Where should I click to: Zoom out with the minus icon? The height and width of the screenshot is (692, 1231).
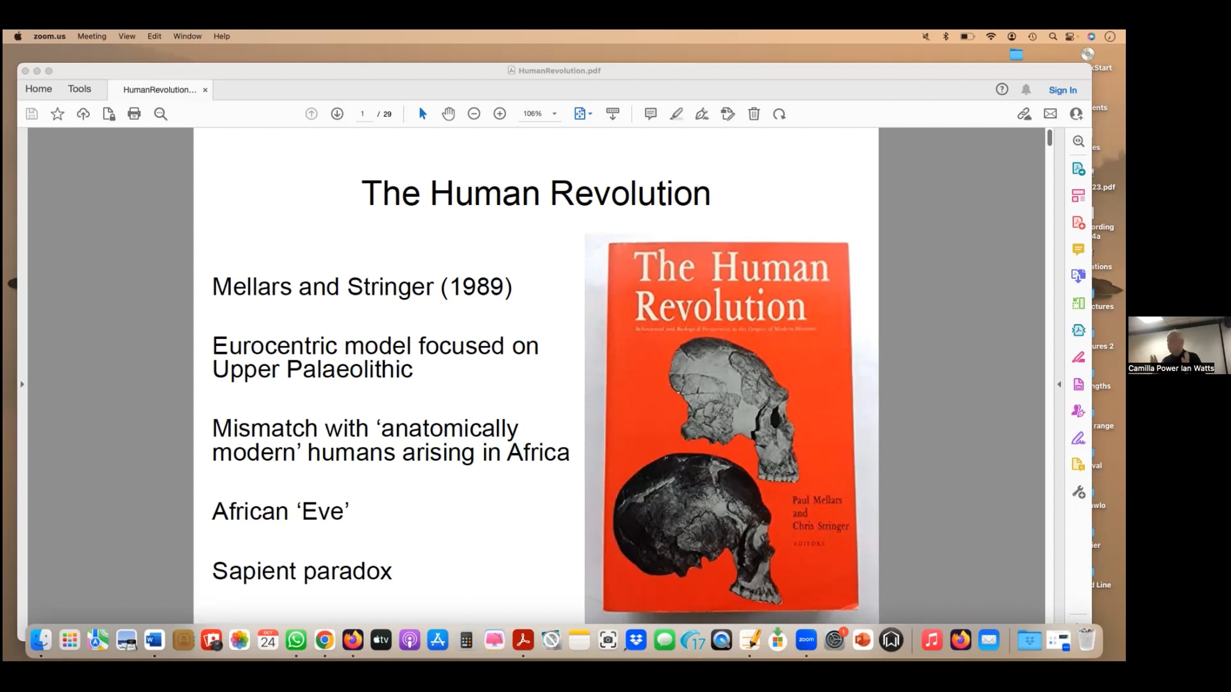click(474, 114)
